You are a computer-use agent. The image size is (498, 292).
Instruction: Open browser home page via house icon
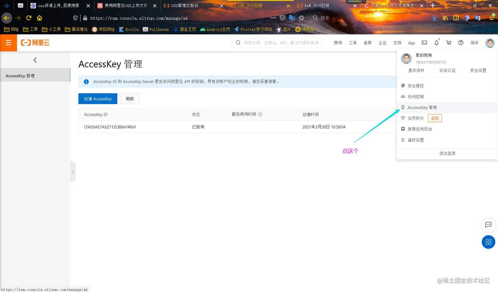tap(40, 18)
